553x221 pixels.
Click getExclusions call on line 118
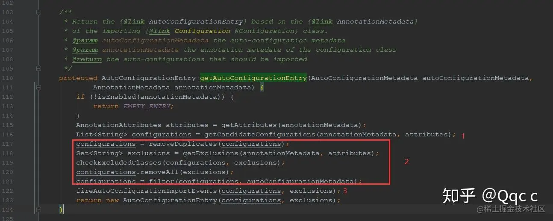tap(211, 153)
